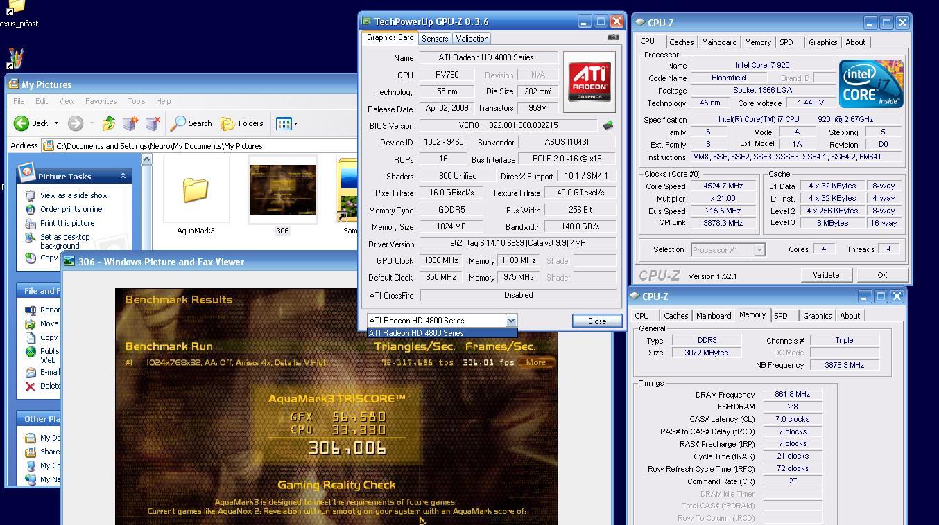Click the upper CPU-Z window title icon
Screen dimensions: 939x525
coord(639,23)
